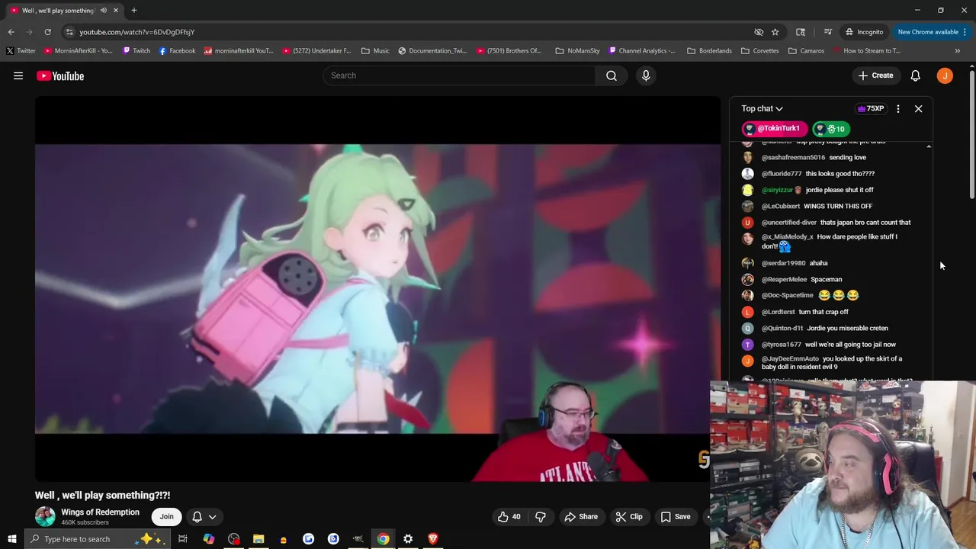Open live chat more options menu
Image resolution: width=976 pixels, height=549 pixels.
click(x=898, y=109)
